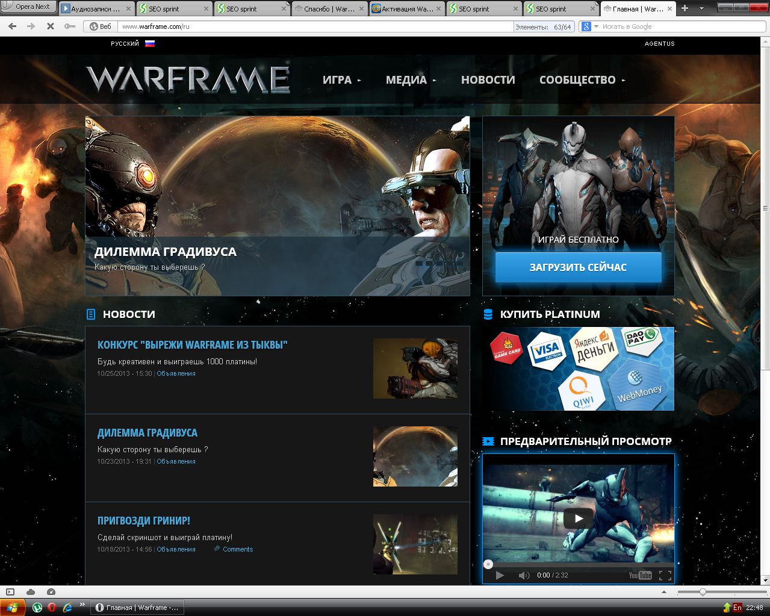Image resolution: width=770 pixels, height=616 pixels.
Task: Click the AGENTUS account link
Action: (x=660, y=44)
